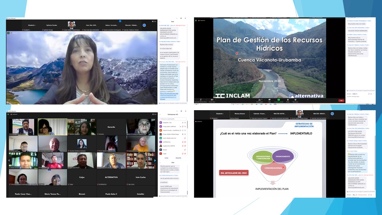
Task: Click Vista button in gallery-view window
Action: 154,114
